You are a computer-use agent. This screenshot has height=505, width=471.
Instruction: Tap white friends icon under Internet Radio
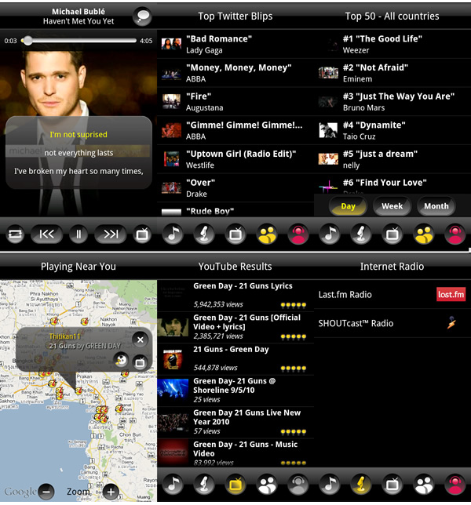pos(424,485)
